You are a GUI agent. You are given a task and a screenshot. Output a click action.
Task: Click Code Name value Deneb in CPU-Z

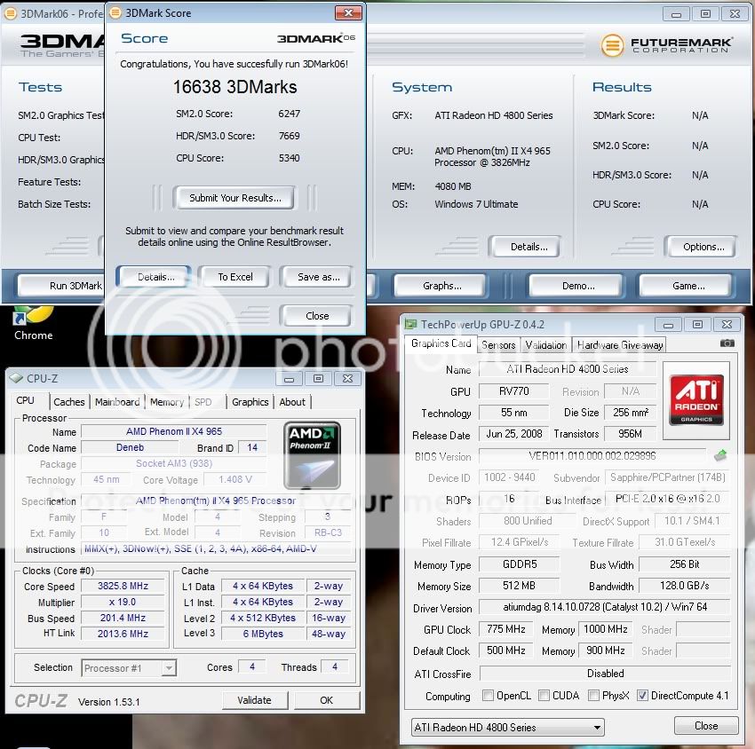(130, 447)
